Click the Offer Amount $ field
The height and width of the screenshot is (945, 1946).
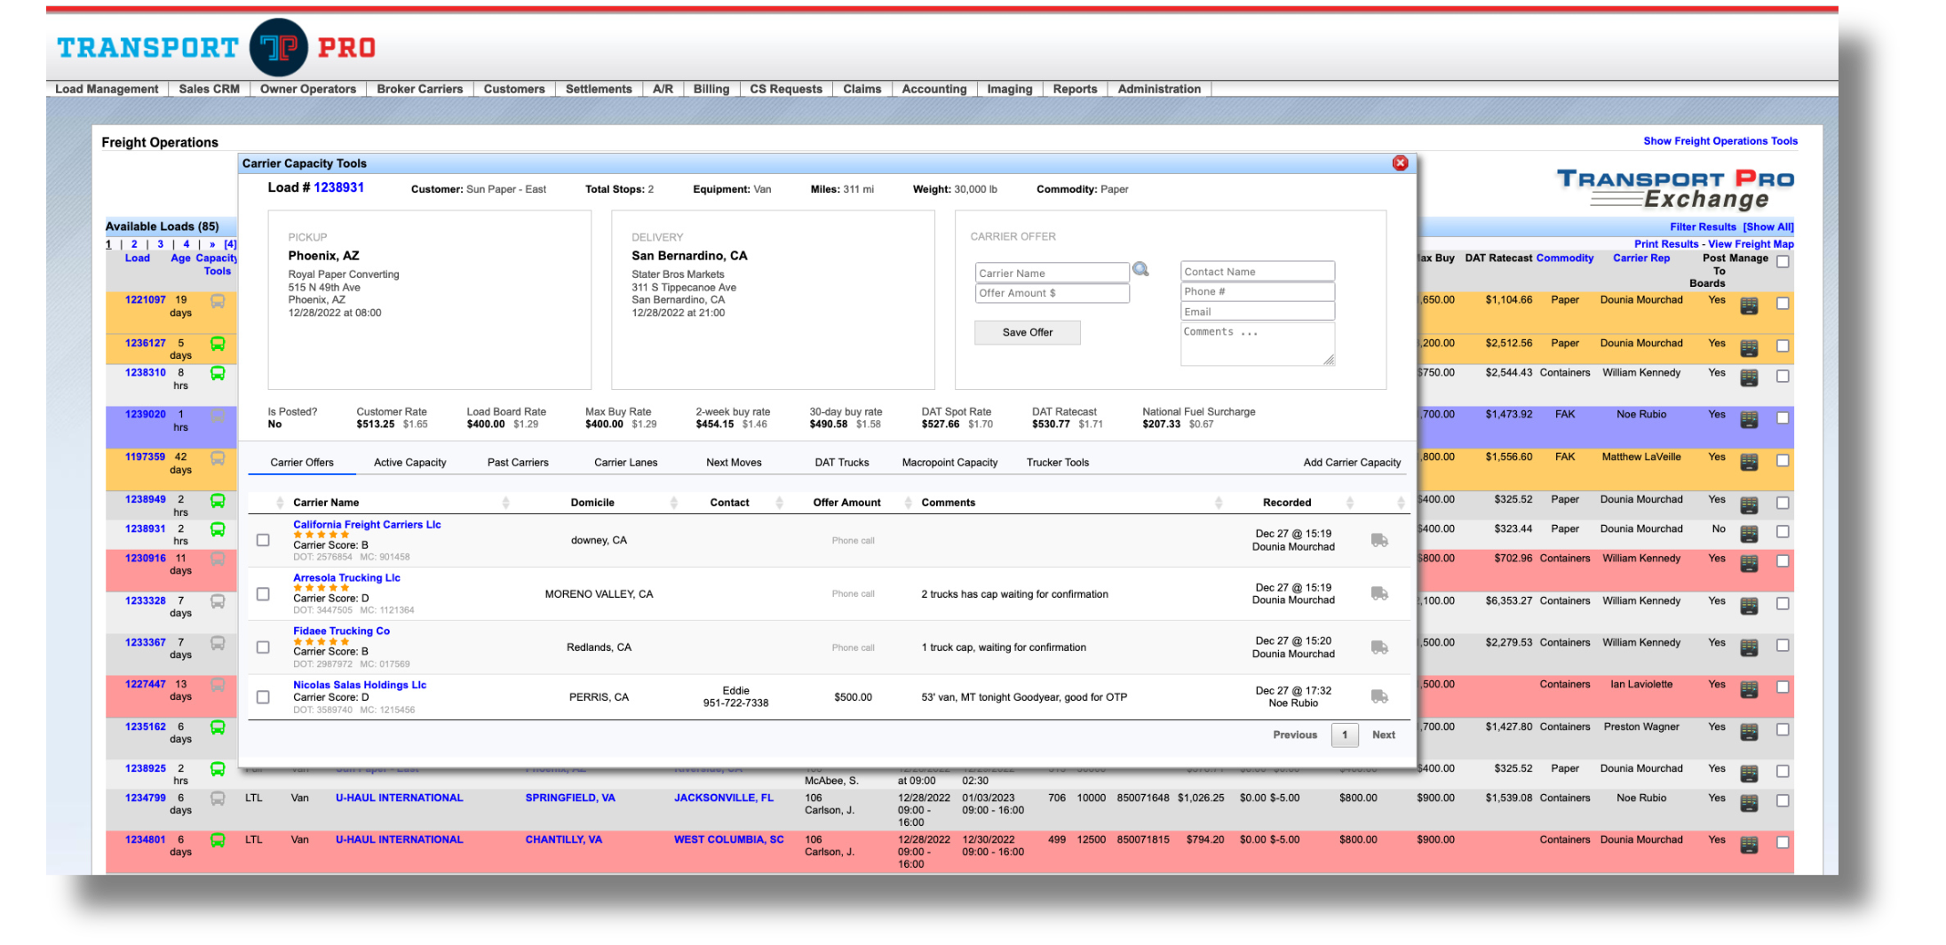1052,293
